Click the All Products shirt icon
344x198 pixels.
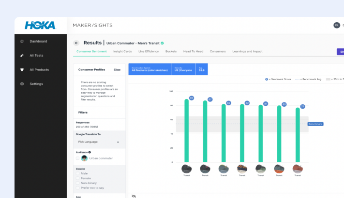22,70
